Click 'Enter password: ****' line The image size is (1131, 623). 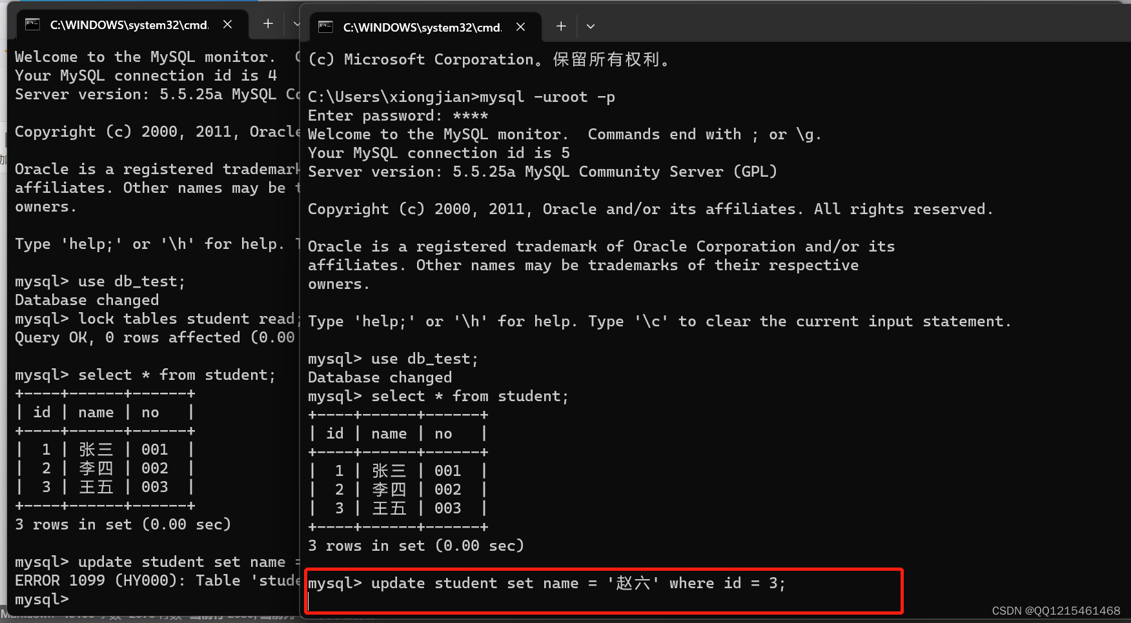398,116
